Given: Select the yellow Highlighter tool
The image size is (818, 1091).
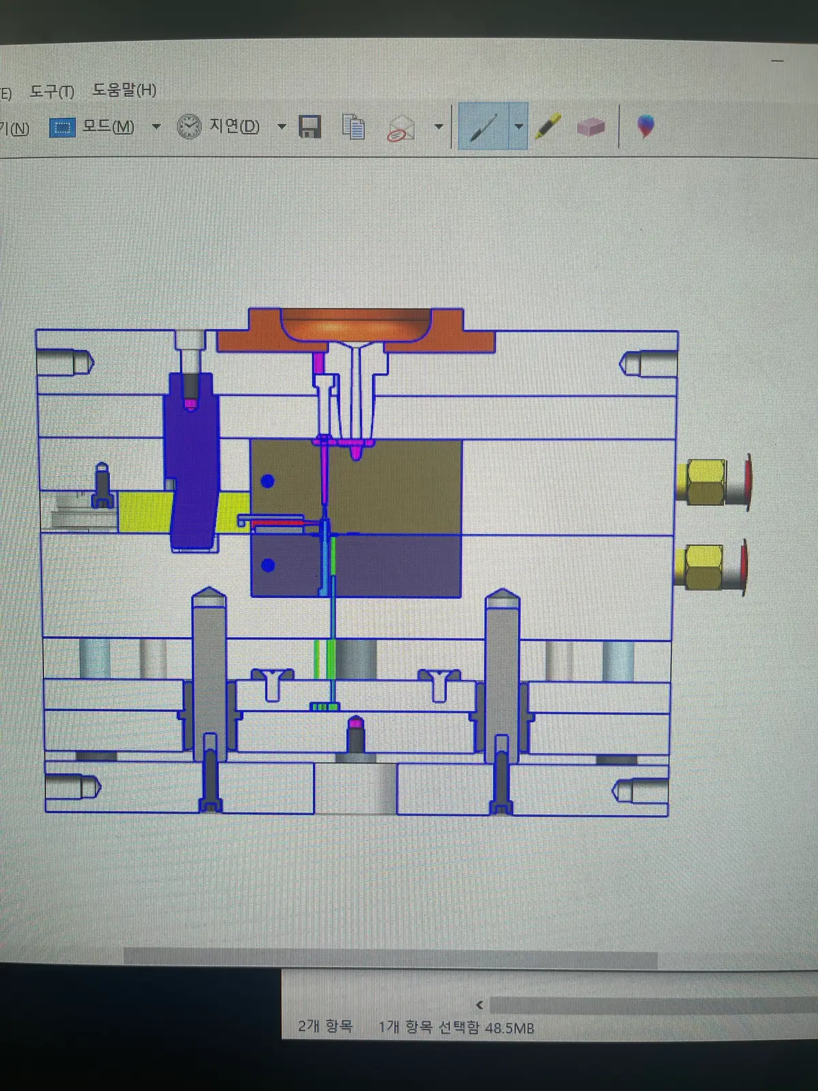Looking at the screenshot, I should coord(547,126).
